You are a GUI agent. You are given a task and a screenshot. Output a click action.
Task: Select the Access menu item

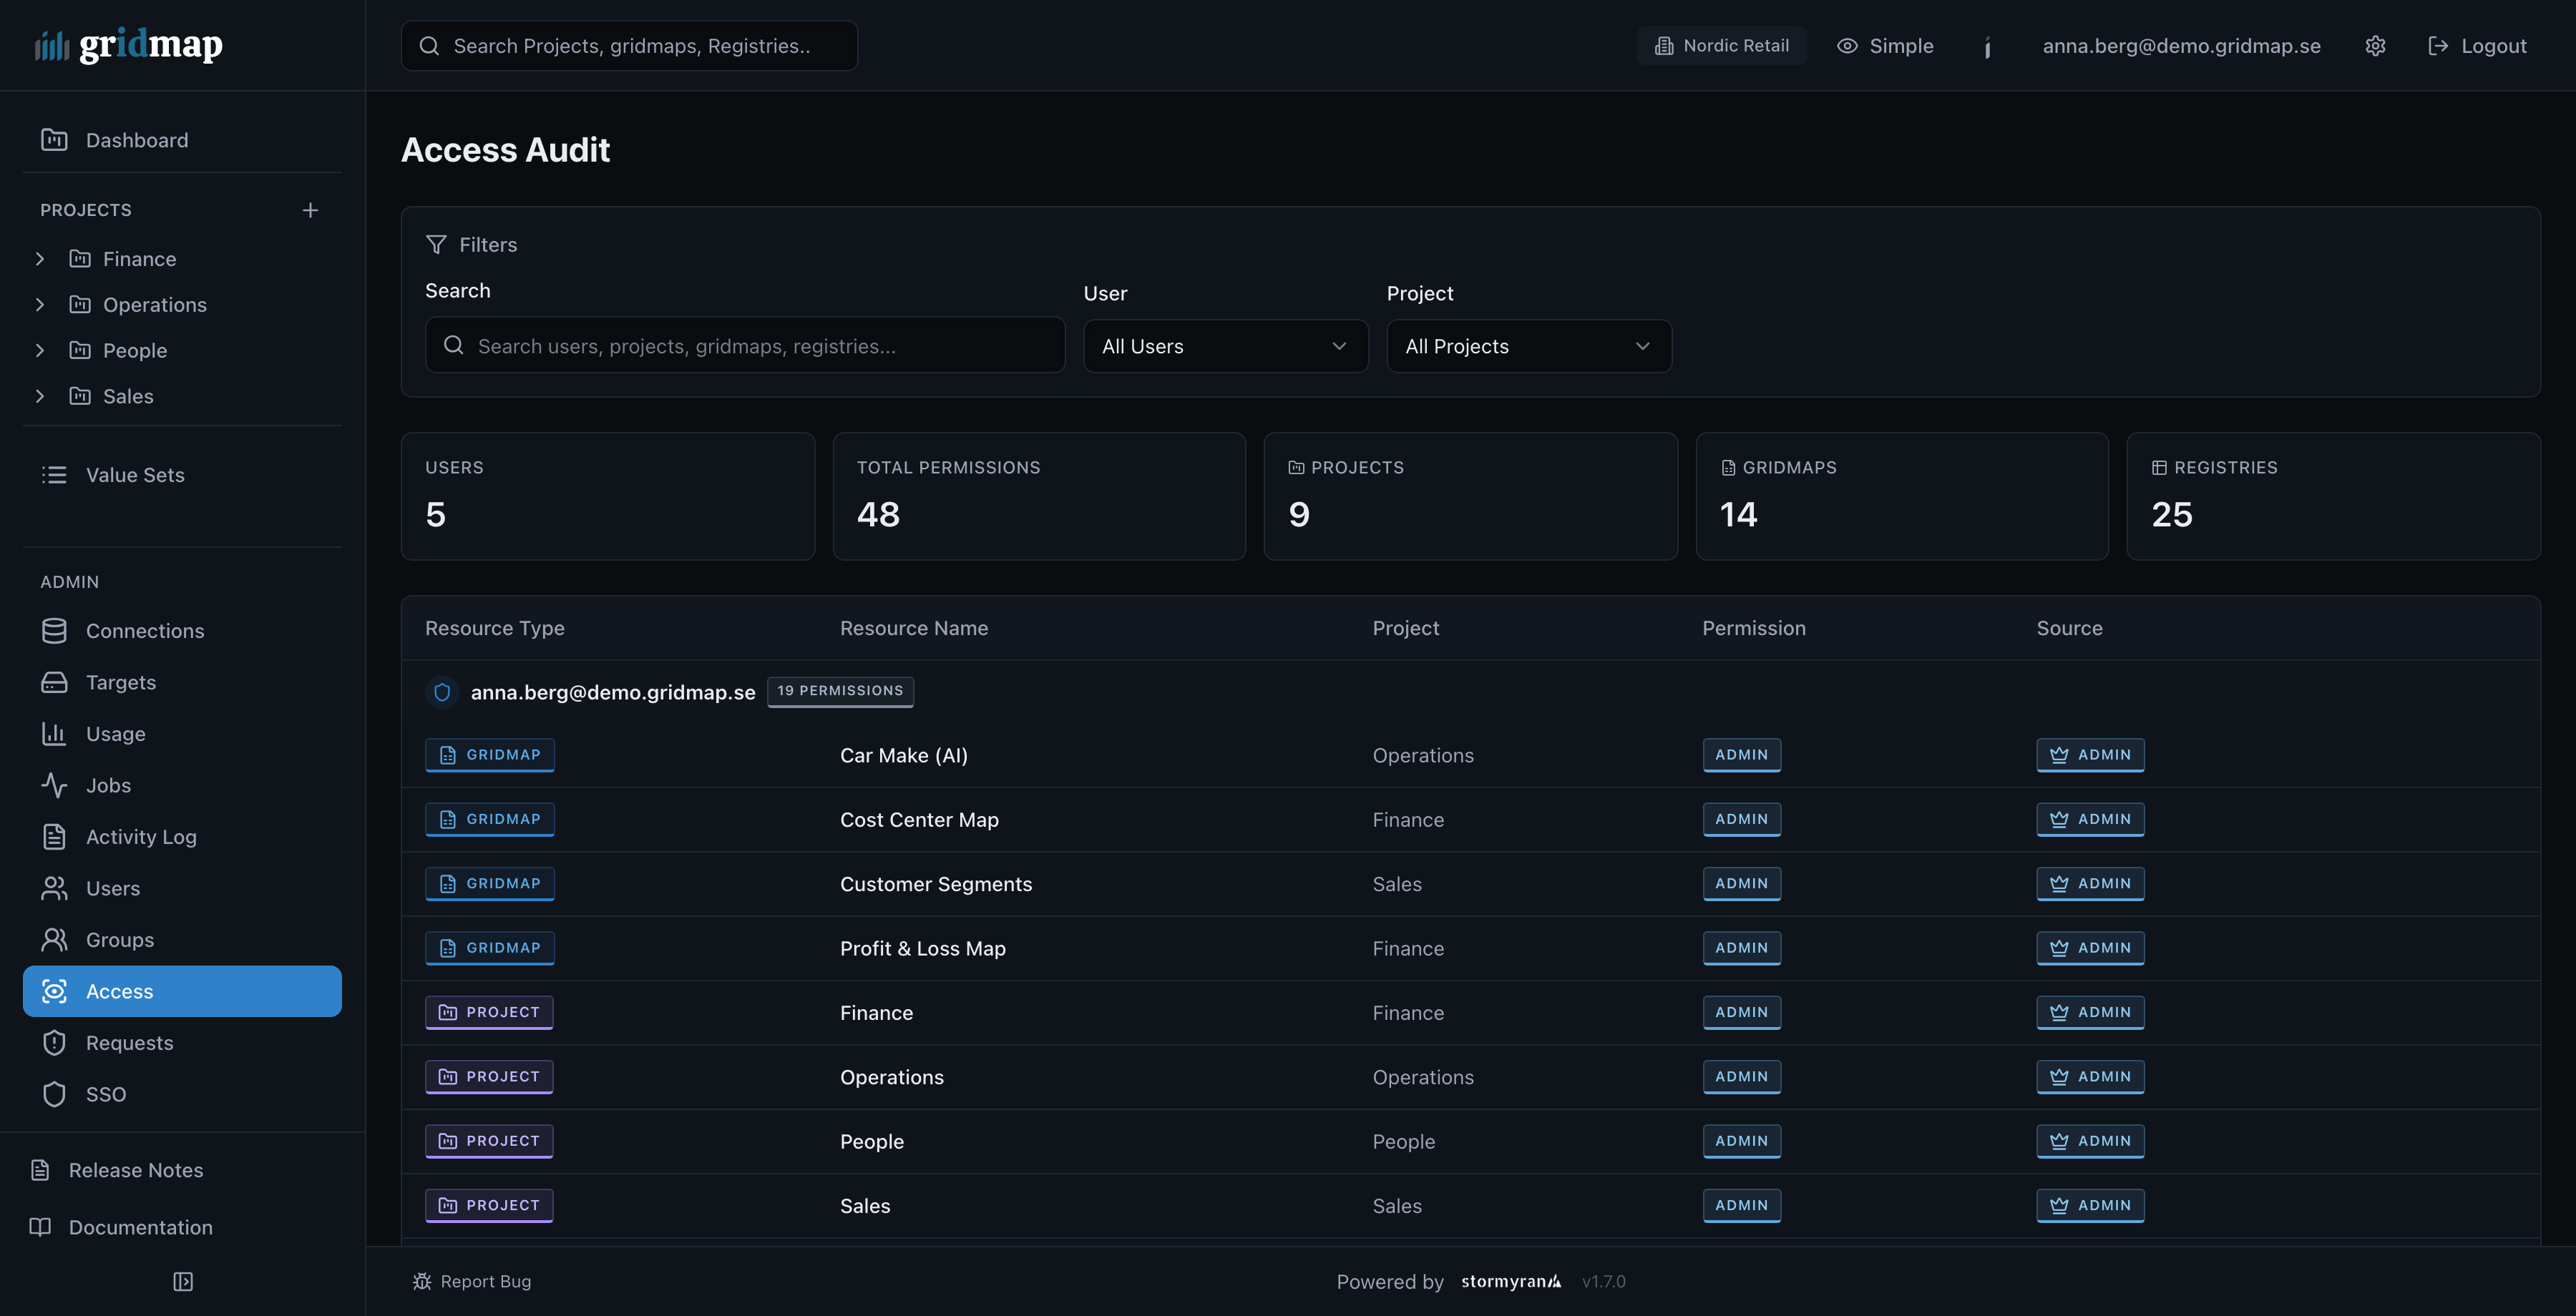click(x=182, y=991)
